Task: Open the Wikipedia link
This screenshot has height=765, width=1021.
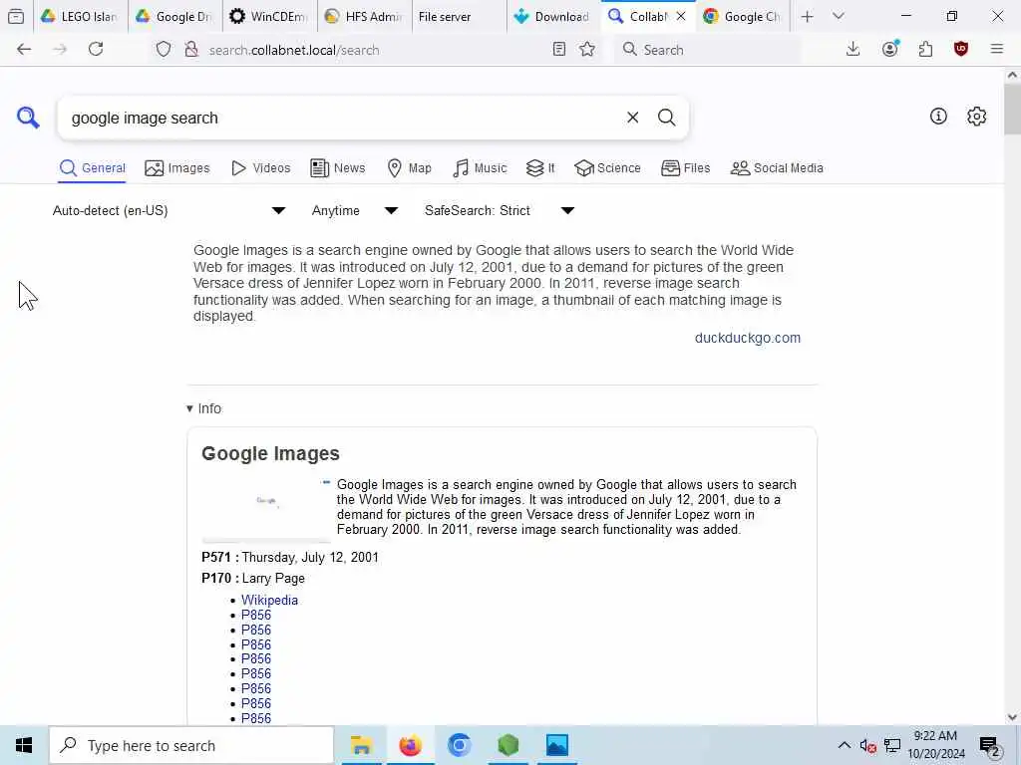Action: pos(269,601)
